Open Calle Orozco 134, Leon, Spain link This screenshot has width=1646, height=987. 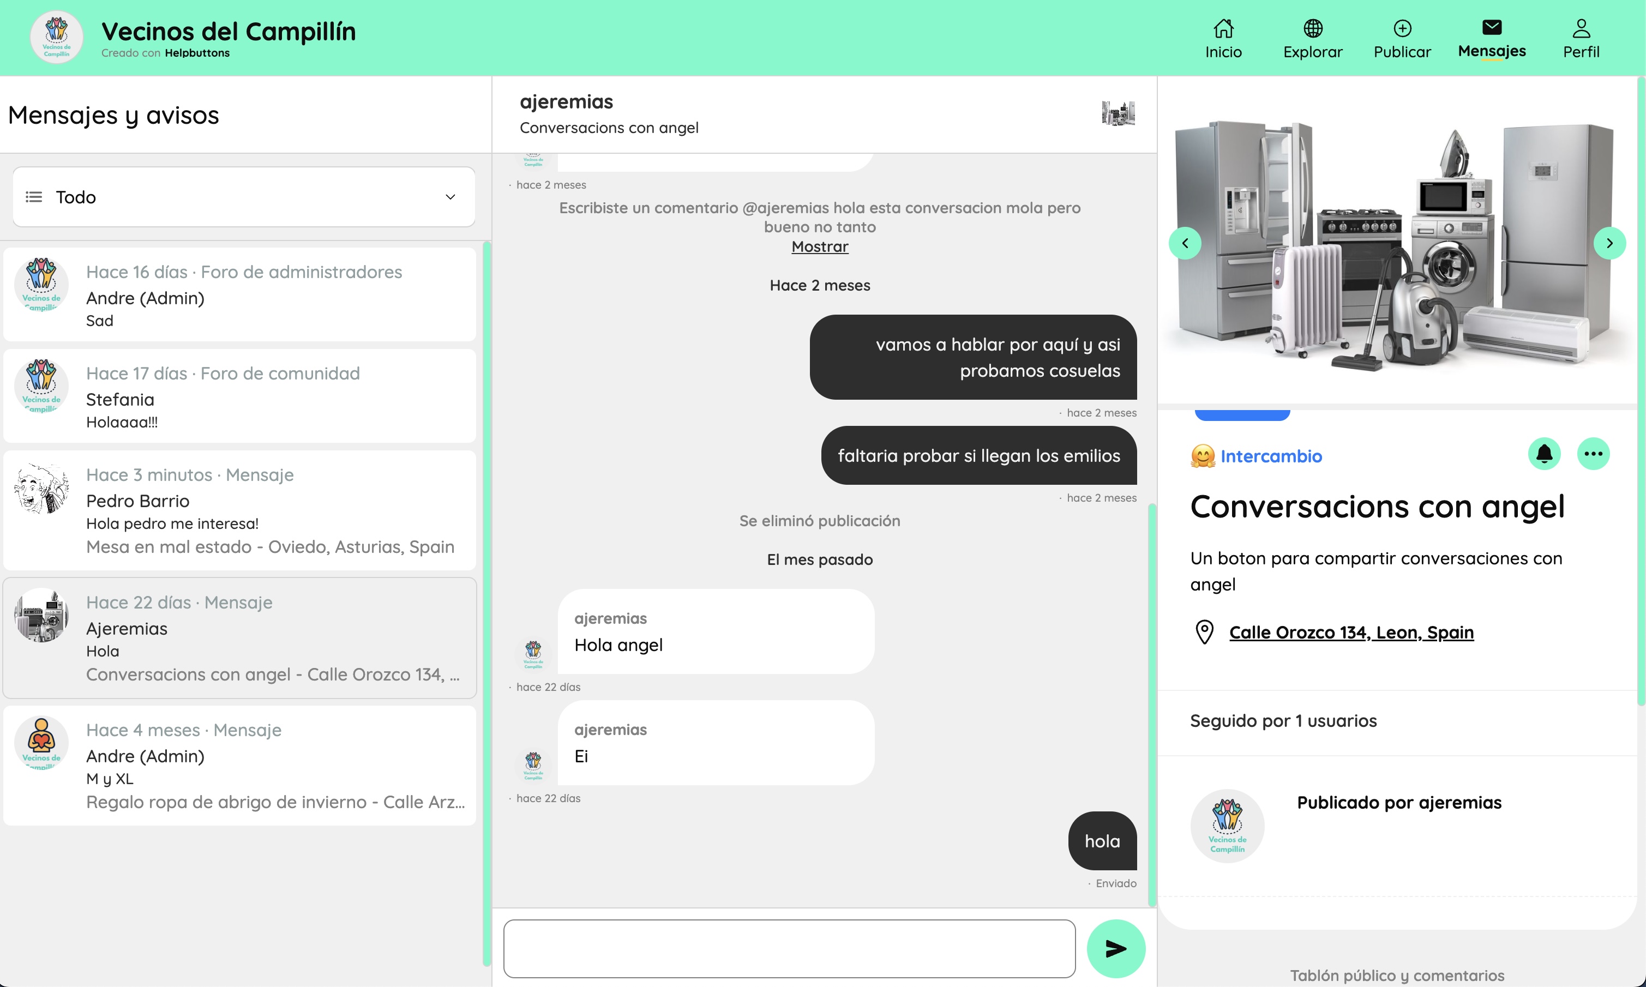coord(1351,632)
